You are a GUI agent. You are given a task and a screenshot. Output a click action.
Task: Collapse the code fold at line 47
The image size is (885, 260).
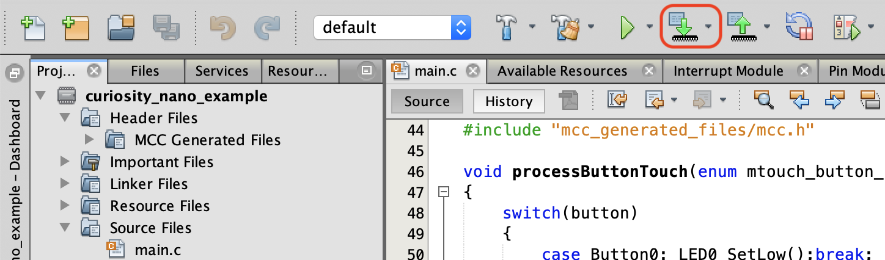click(x=444, y=192)
